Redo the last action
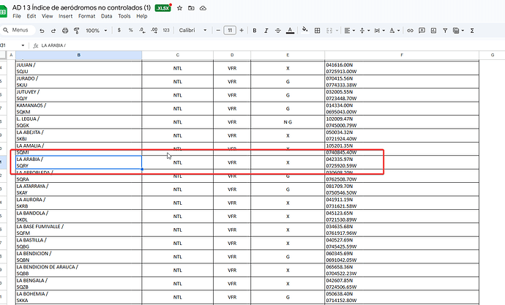This screenshot has height=305, width=505. pyautogui.click(x=53, y=31)
